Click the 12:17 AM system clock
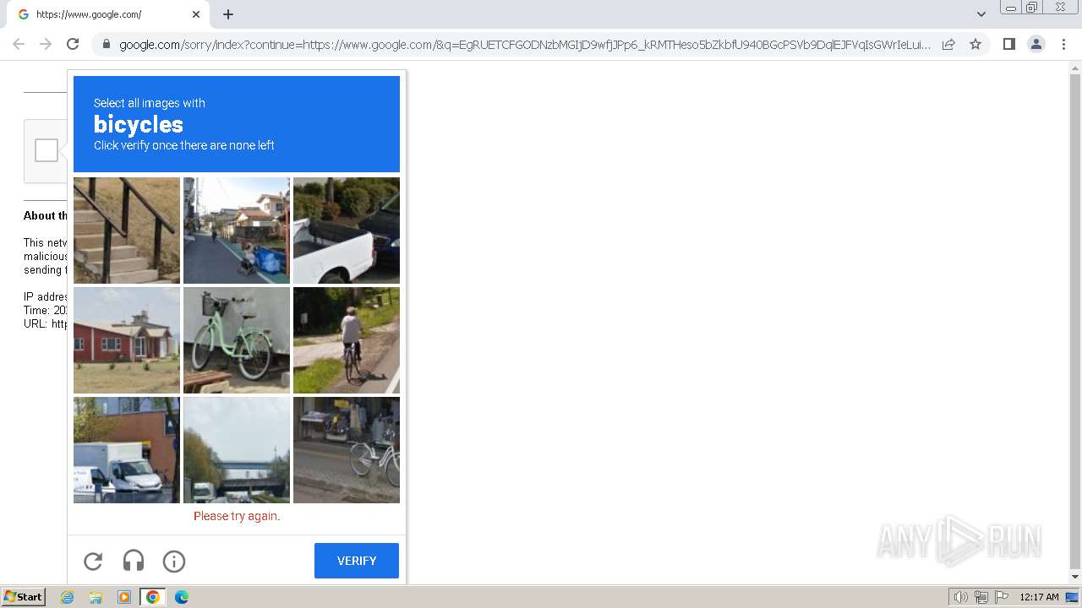1082x608 pixels. 1039,597
